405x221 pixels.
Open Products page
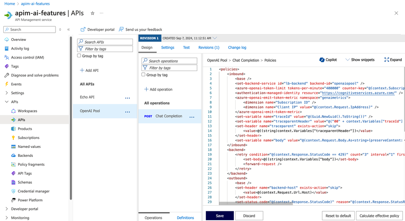[25, 128]
